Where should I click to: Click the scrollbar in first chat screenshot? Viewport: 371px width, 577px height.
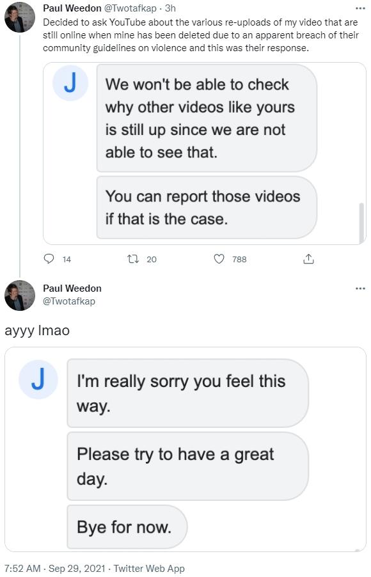(361, 222)
